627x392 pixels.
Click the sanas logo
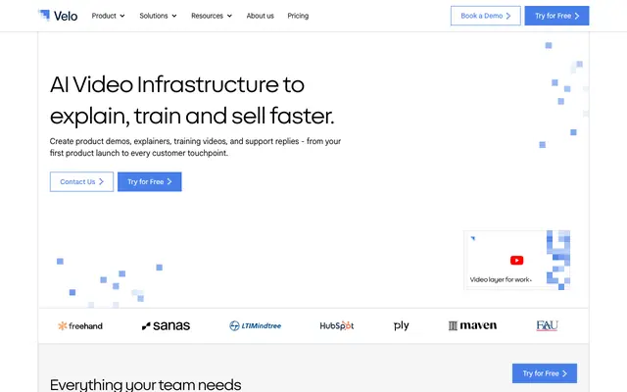pyautogui.click(x=166, y=326)
